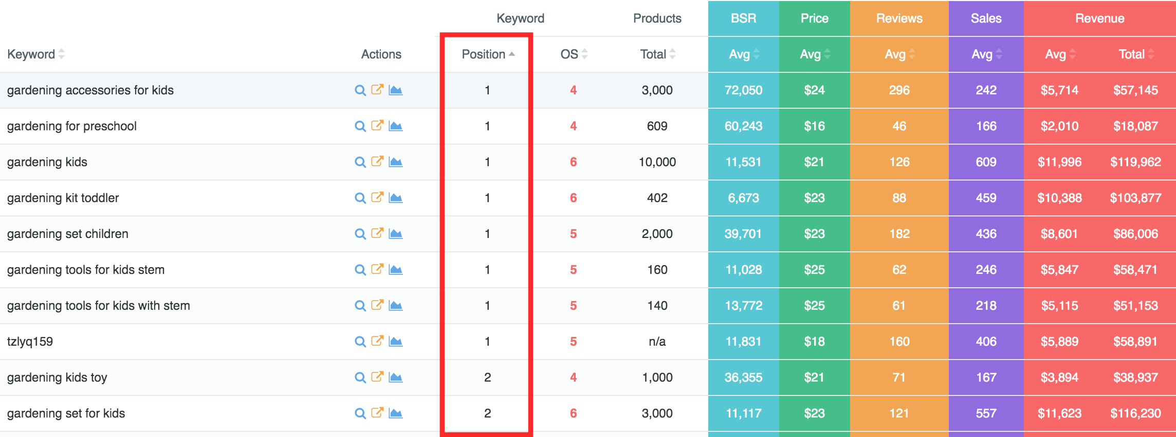Click revenue total $38,937
1176x437 pixels.
tap(1136, 378)
